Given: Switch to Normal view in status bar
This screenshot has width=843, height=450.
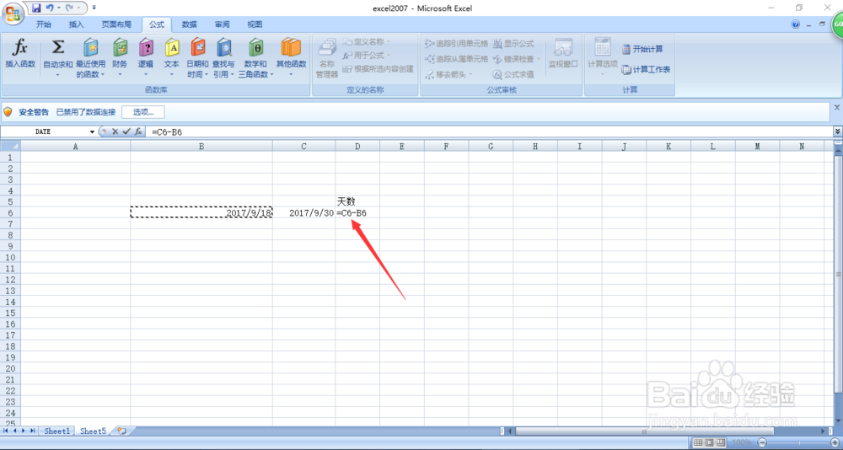Looking at the screenshot, I should [698, 442].
